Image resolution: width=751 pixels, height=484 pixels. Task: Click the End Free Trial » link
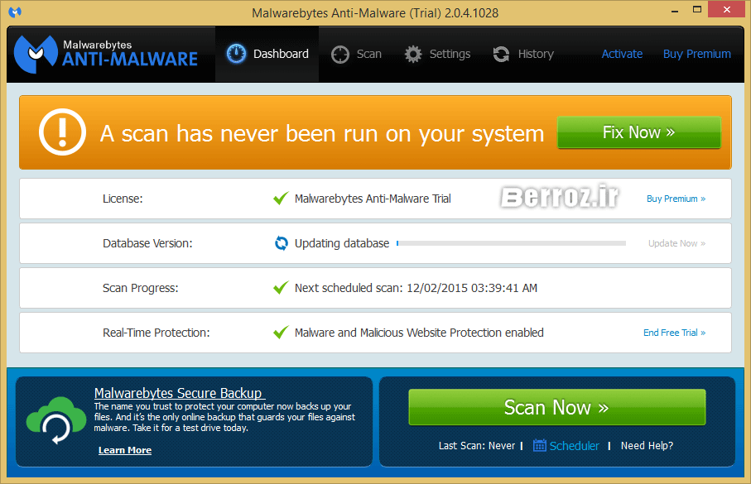coord(674,333)
